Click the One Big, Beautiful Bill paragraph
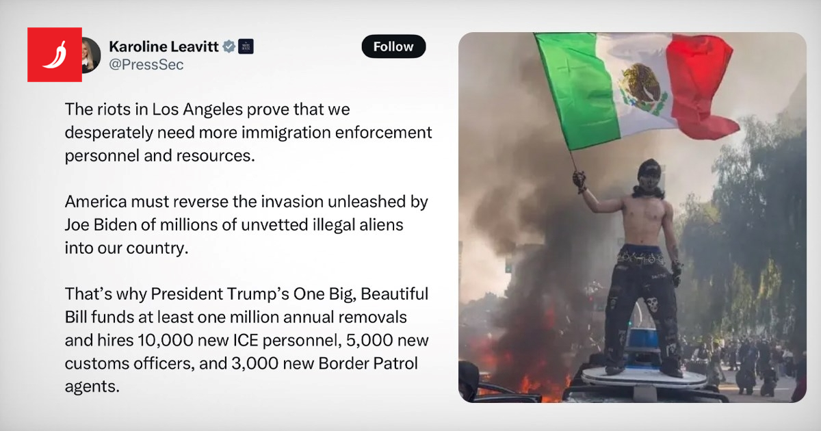This screenshot has height=431, width=821. coord(246,340)
